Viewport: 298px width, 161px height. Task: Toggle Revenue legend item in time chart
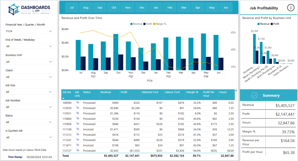point(136,24)
